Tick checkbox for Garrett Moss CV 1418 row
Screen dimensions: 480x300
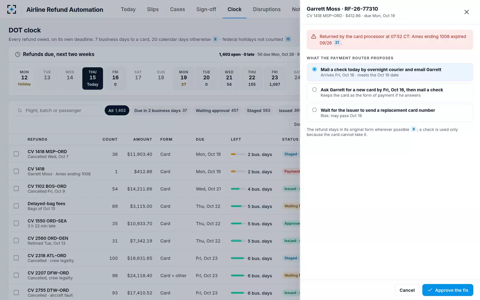16,171
